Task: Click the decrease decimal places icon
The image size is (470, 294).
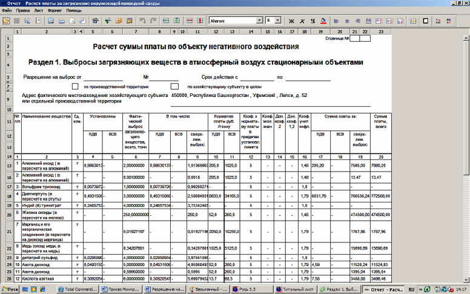Action: coord(449,21)
